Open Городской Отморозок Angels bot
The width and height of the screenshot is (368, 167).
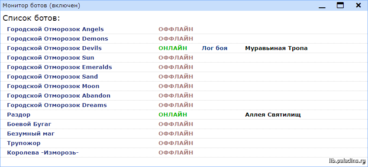point(55,29)
